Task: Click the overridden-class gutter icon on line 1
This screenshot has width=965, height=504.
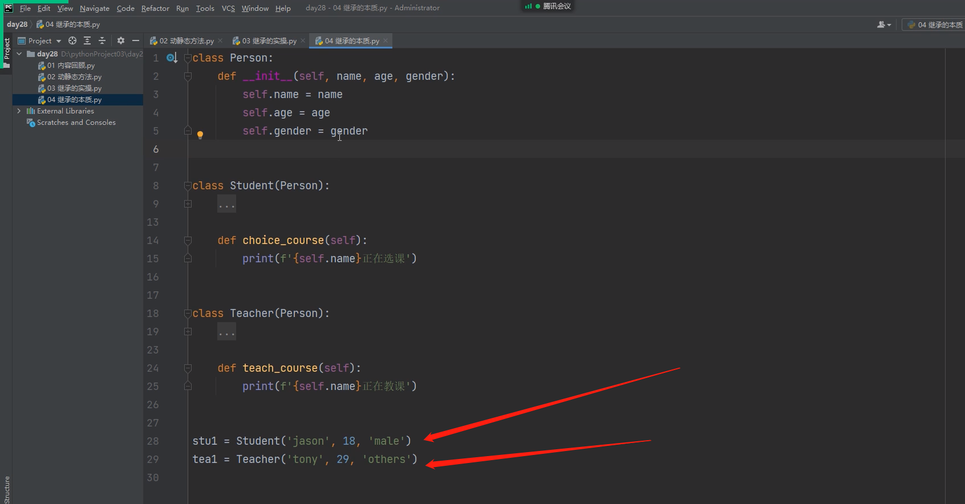Action: tap(172, 58)
